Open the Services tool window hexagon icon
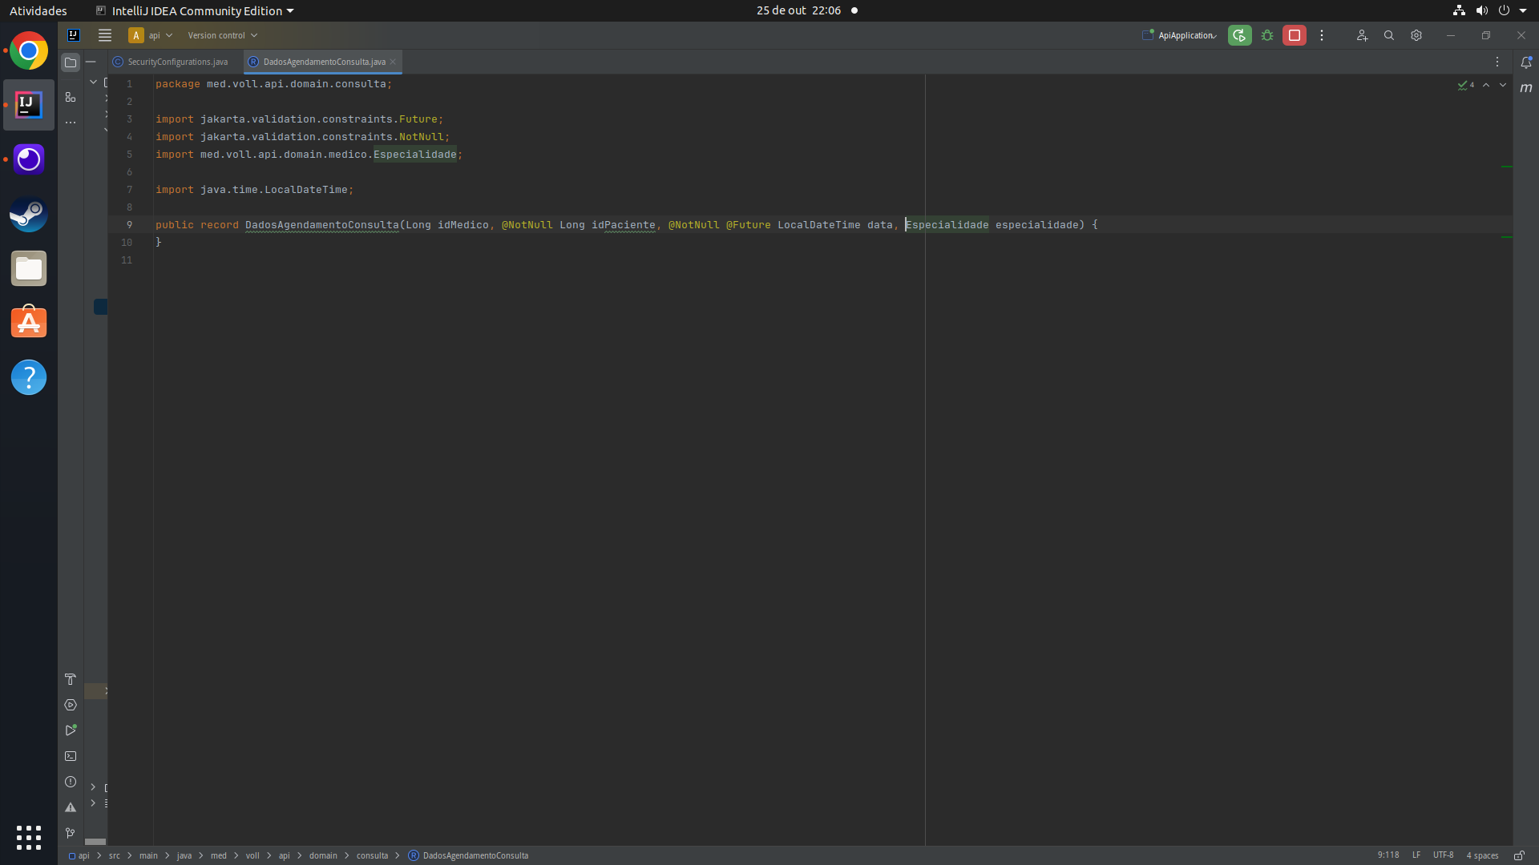The width and height of the screenshot is (1539, 865). point(71,705)
